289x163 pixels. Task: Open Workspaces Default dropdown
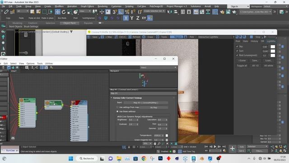[275, 6]
